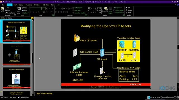The height and width of the screenshot is (100, 179).
Task: Open the Align Text dropdown
Action: click(77, 11)
